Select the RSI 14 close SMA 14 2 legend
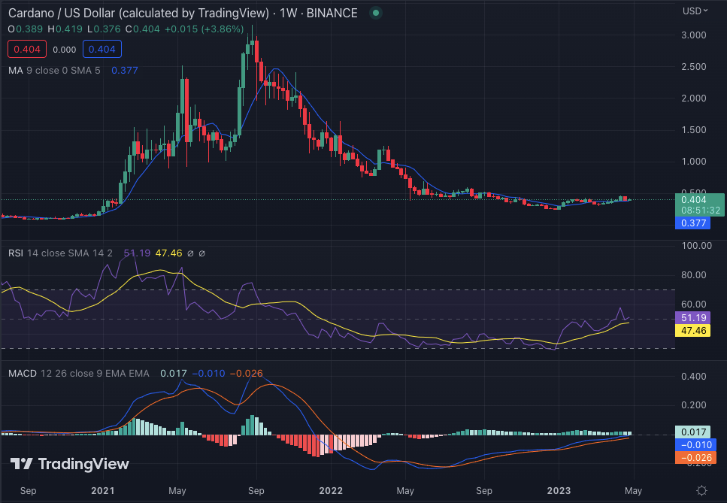Viewport: 727px width, 503px height. pyautogui.click(x=60, y=253)
